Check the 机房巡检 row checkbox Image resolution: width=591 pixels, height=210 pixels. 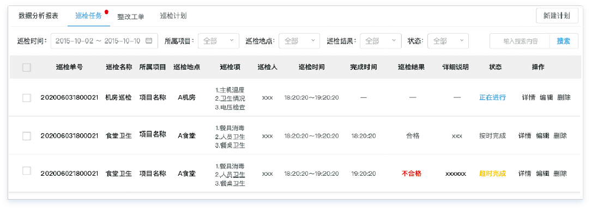click(x=27, y=97)
